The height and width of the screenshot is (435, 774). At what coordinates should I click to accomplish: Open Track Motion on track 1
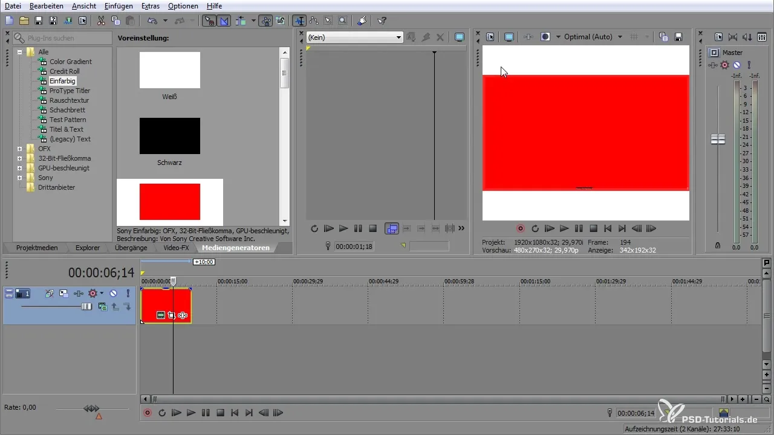pos(63,294)
